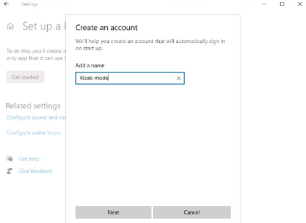Open Configure active hours link
The image size is (306, 223).
tap(34, 133)
